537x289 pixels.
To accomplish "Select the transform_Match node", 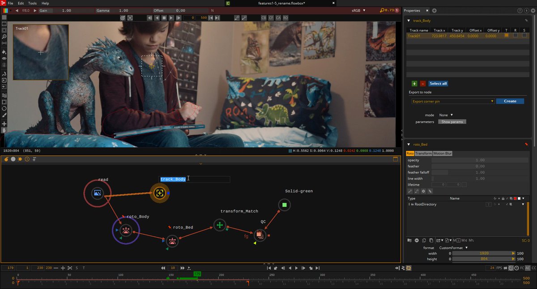I will [219, 225].
